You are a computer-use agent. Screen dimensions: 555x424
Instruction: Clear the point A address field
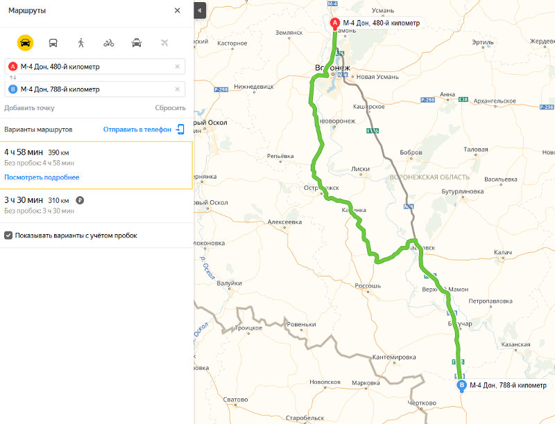[178, 67]
